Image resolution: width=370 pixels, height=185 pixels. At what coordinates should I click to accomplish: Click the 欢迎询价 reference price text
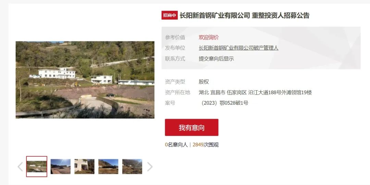pyautogui.click(x=209, y=37)
